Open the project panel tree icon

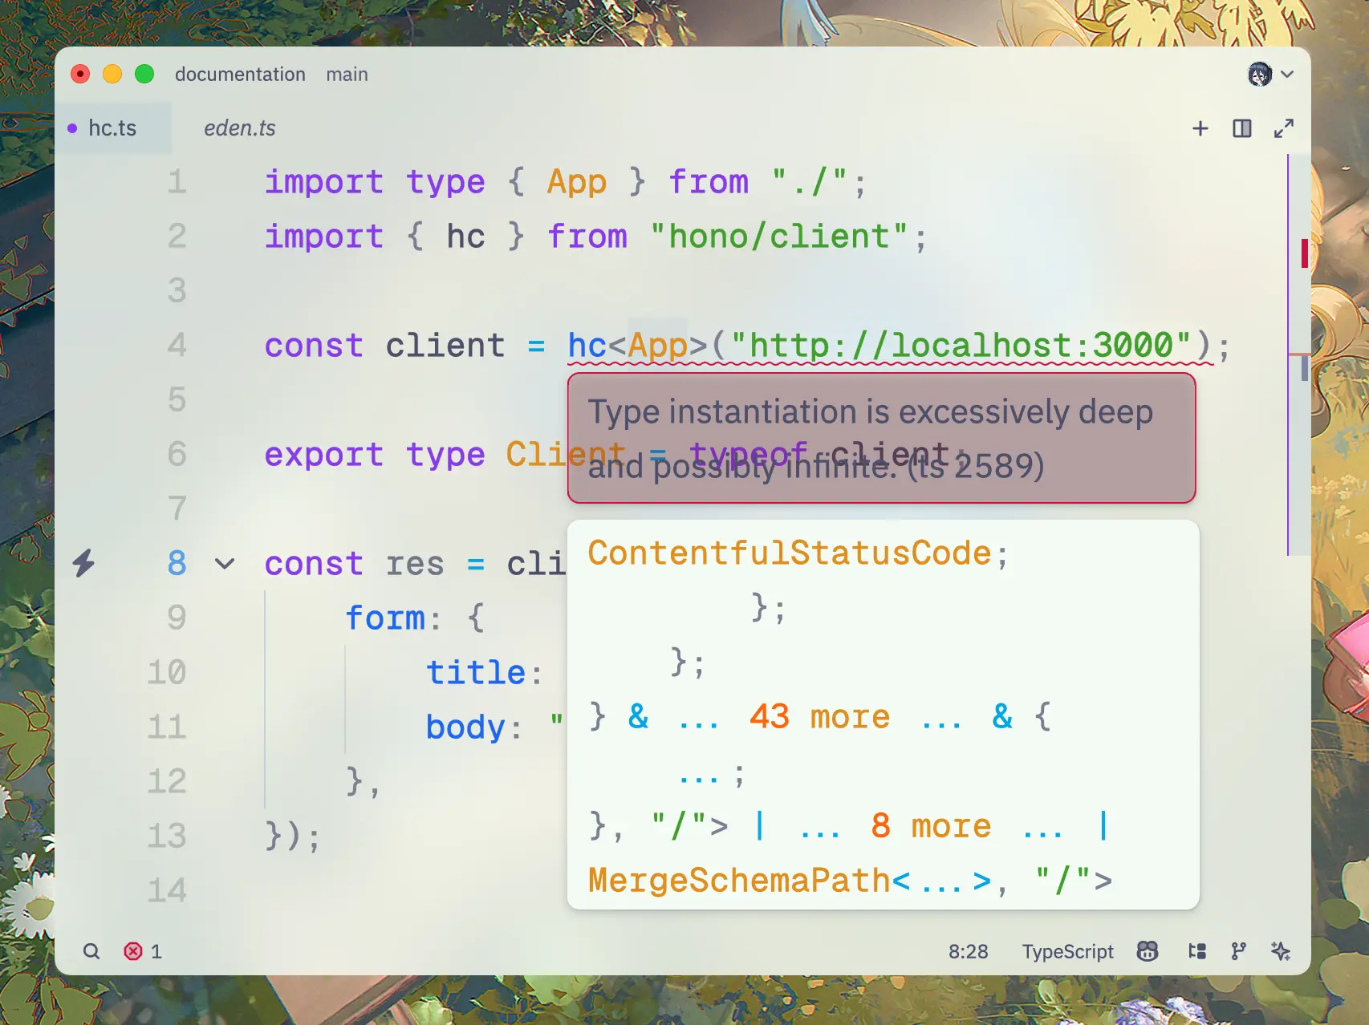click(1197, 951)
